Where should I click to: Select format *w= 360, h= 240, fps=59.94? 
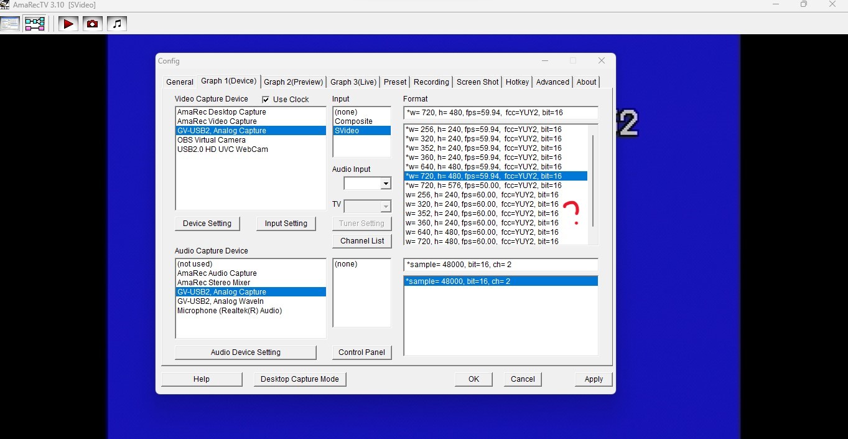[496, 158]
